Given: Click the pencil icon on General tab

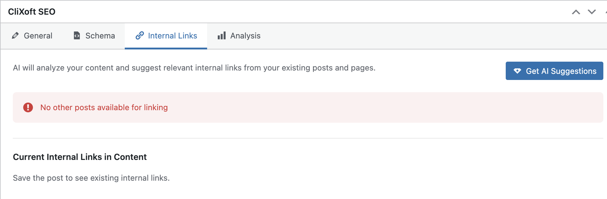Looking at the screenshot, I should coord(15,36).
